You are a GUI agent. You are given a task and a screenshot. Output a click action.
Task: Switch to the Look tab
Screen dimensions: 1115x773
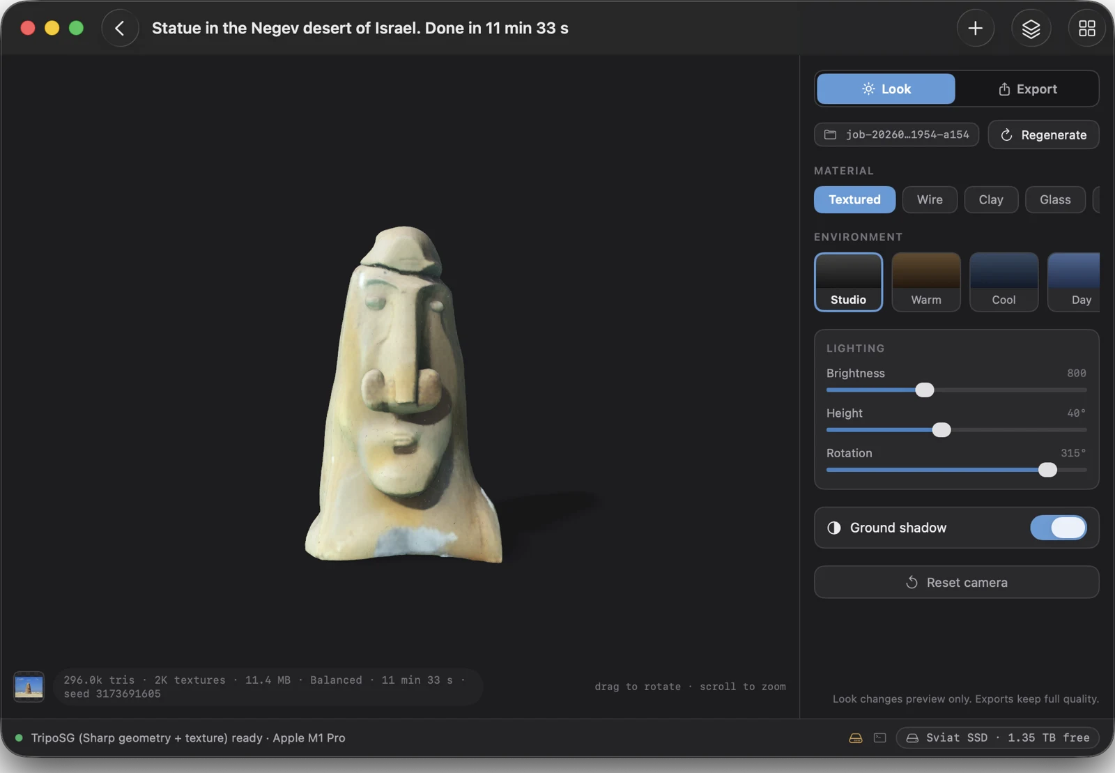click(886, 89)
